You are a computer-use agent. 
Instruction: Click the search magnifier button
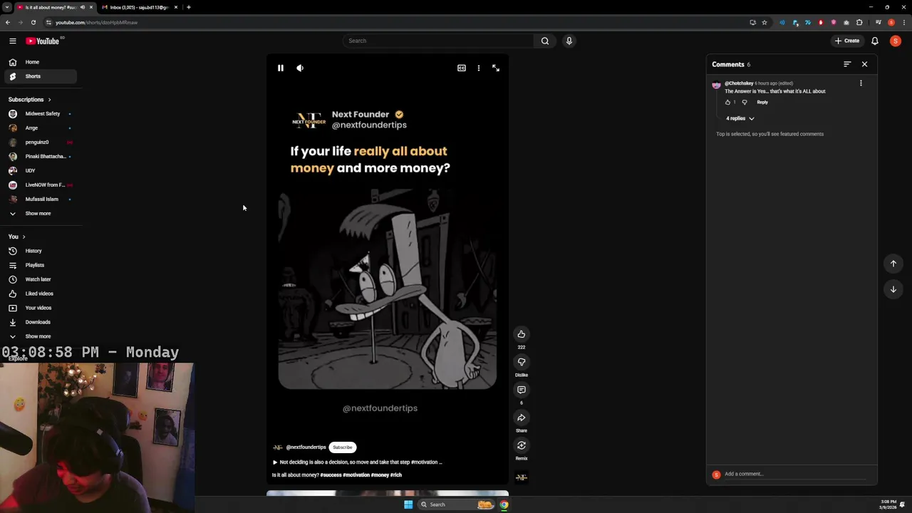coord(545,41)
